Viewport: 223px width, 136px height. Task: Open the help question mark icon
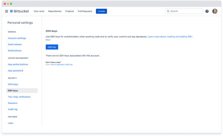coord(207,11)
